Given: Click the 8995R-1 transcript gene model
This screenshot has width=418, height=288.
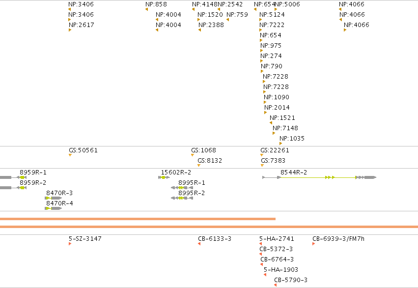Looking at the screenshot, I should coord(182,188).
